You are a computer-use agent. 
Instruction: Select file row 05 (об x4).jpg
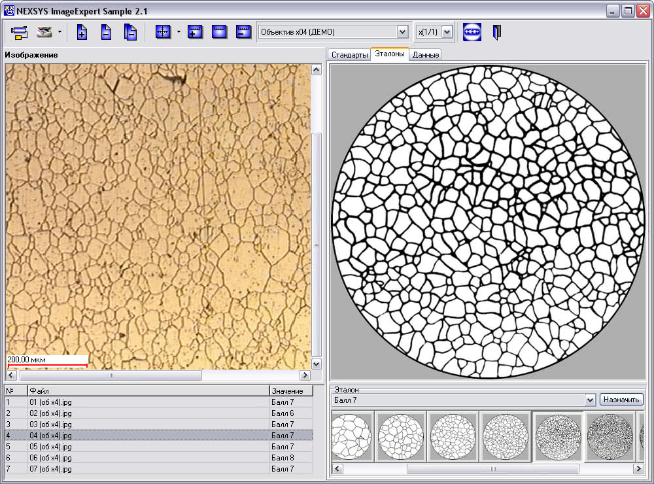click(x=158, y=447)
